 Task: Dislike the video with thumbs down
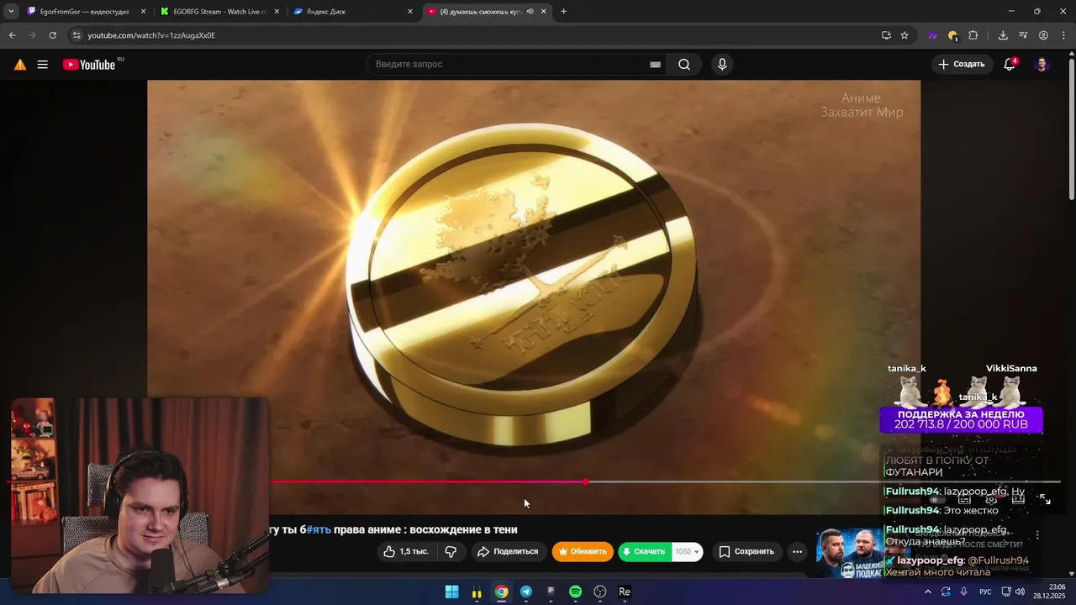[x=451, y=551]
